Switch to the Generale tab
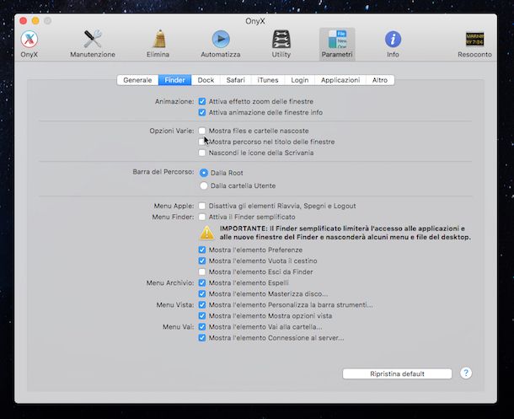Viewport: 514px width, 419px height. (137, 80)
